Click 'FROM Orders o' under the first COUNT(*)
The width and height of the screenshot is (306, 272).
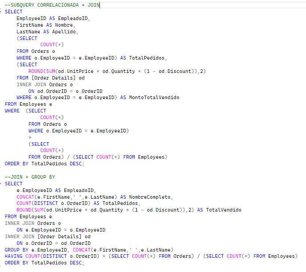click(x=36, y=52)
